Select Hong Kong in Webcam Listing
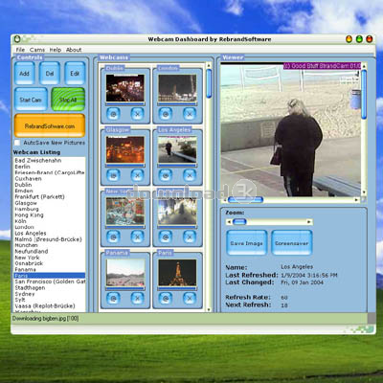The width and height of the screenshot is (383, 383). (29, 215)
